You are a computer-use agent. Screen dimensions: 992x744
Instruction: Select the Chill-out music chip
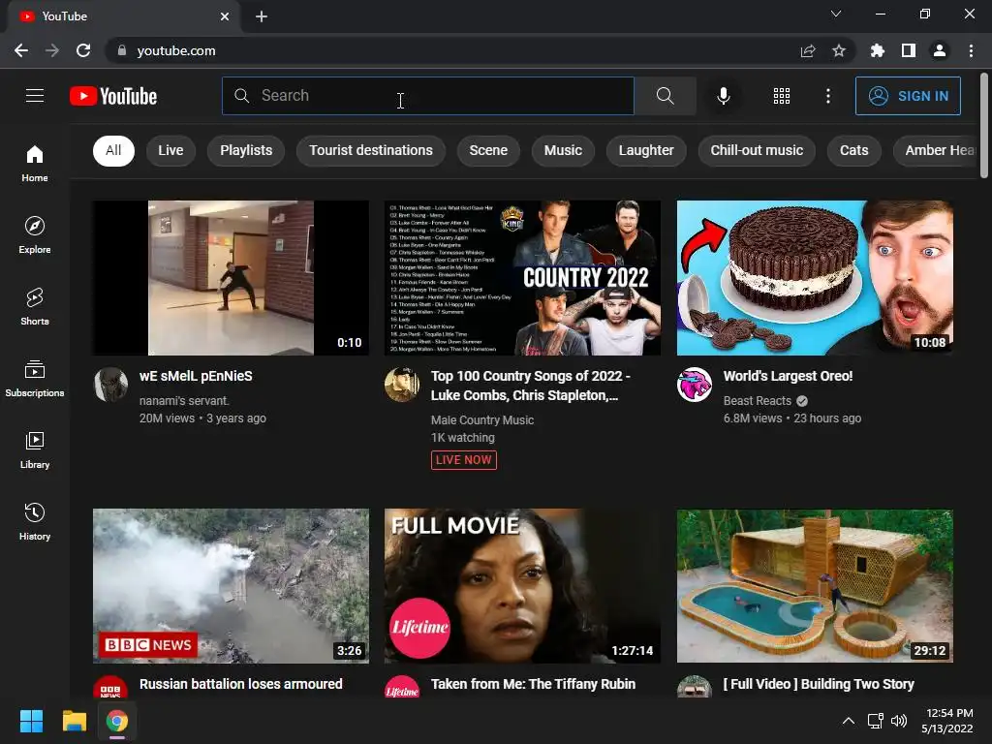coord(757,150)
